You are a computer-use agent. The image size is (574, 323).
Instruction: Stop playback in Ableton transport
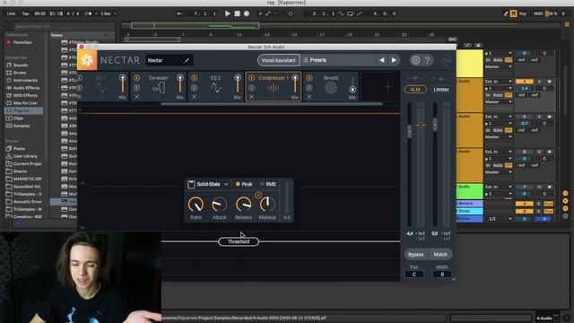237,13
